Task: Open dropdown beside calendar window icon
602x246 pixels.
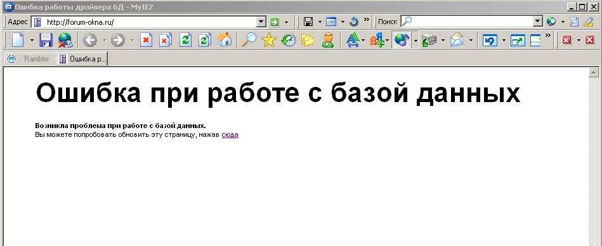Action: 343,22
